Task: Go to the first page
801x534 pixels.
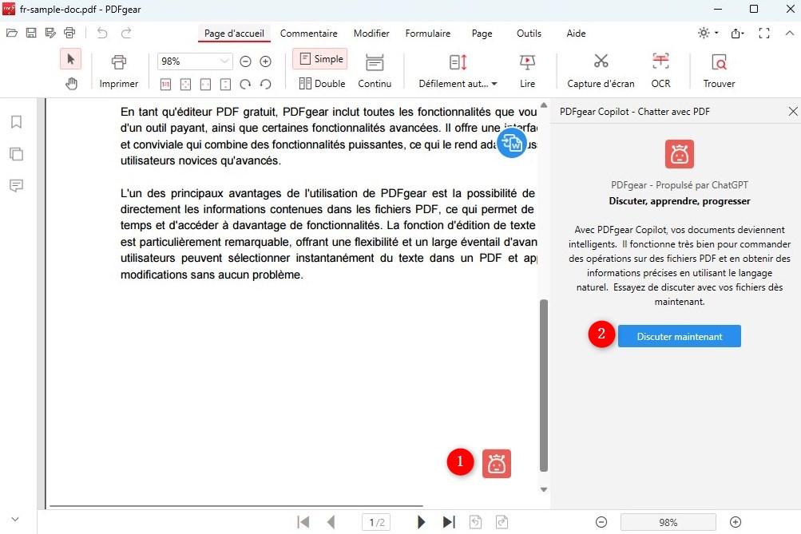Action: (303, 522)
